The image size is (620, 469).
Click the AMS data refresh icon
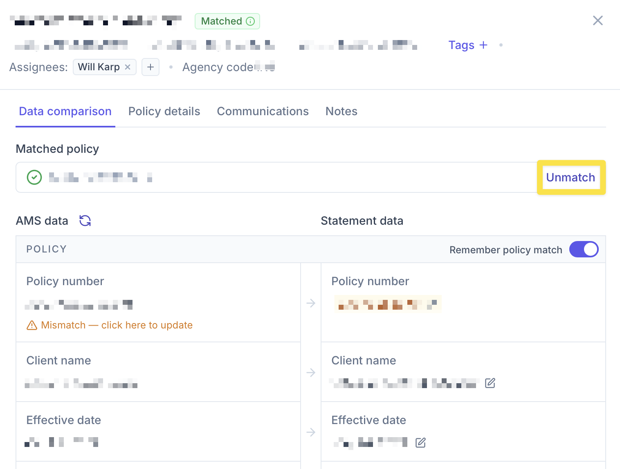coord(85,221)
